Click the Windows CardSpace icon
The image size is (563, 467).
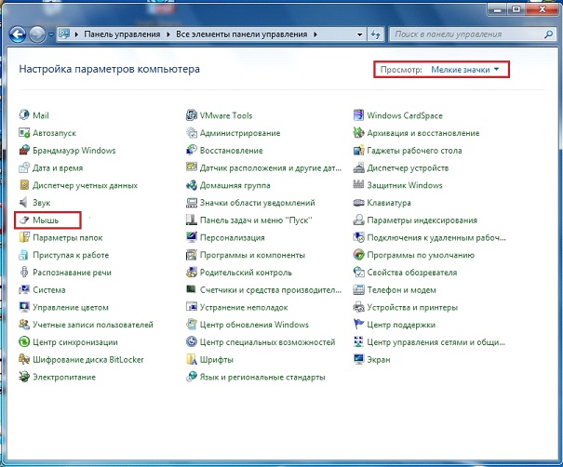pos(358,115)
